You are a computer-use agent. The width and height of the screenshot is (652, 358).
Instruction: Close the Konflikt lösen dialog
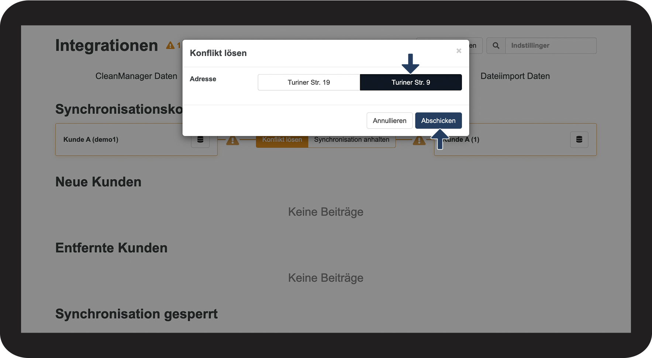coord(459,51)
